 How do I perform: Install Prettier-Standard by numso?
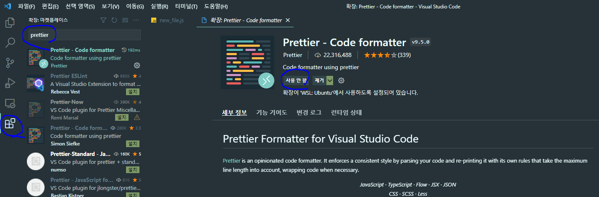coord(133,170)
